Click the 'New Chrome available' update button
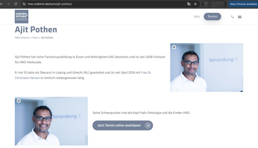This screenshot has height=148, width=258. click(x=243, y=4)
